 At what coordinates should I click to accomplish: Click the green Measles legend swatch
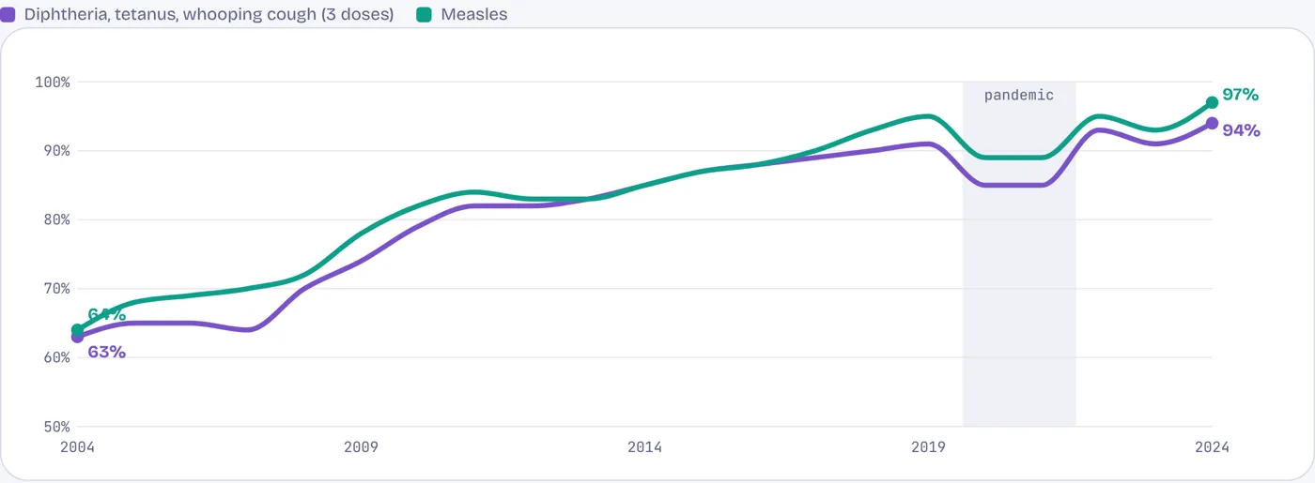tap(424, 14)
